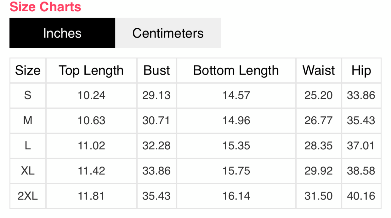This screenshot has width=391, height=218.
Task: Click the L hip value 37.01
Action: pos(361,146)
